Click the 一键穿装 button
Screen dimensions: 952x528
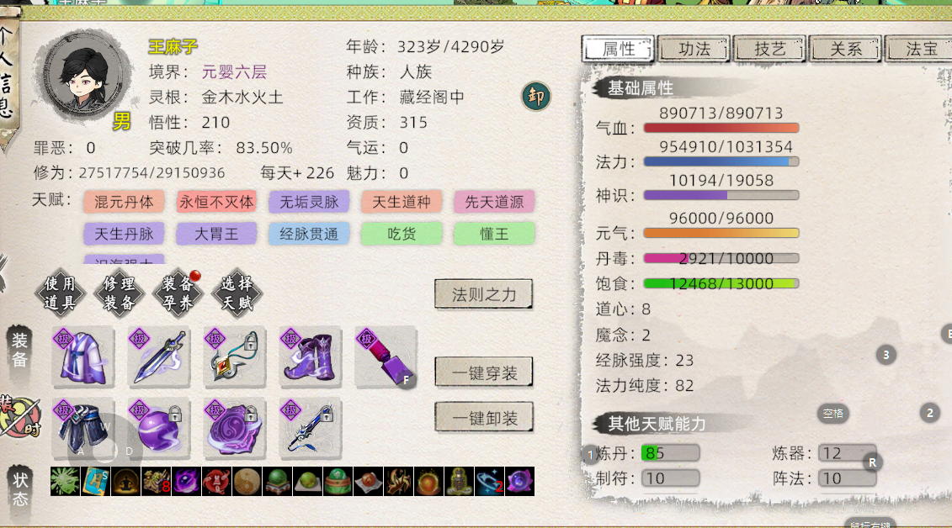pyautogui.click(x=484, y=372)
